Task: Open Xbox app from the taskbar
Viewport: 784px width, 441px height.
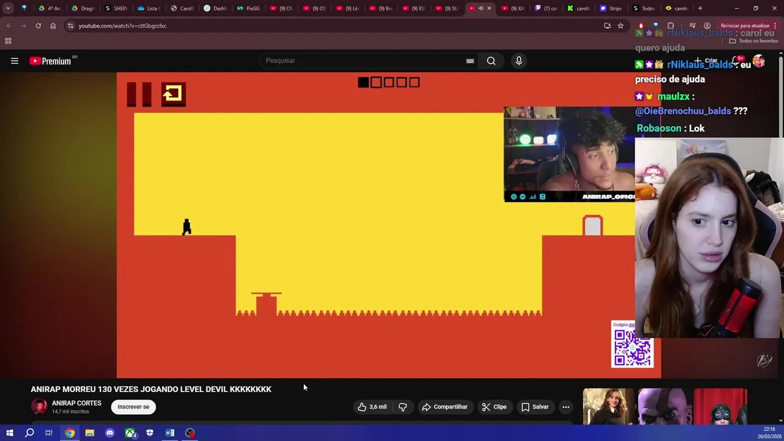Action: coord(130,433)
